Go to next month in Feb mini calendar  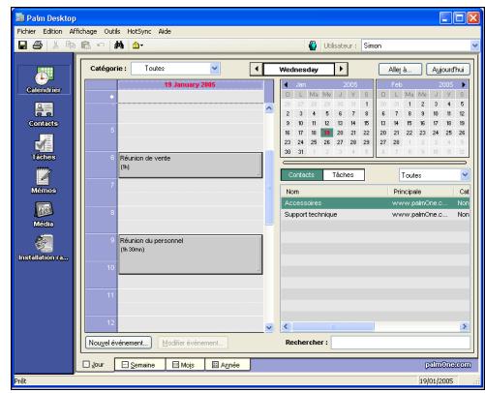(x=464, y=85)
